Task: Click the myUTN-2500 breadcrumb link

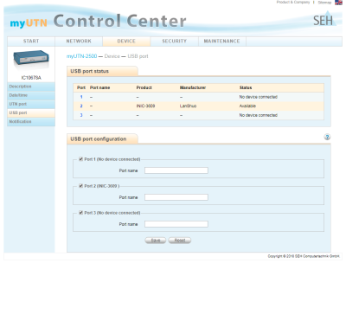Action: [81, 56]
